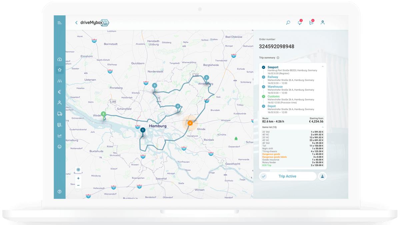The image size is (400, 225).
Task: Click the Geesthacht label on map
Action: [233, 164]
